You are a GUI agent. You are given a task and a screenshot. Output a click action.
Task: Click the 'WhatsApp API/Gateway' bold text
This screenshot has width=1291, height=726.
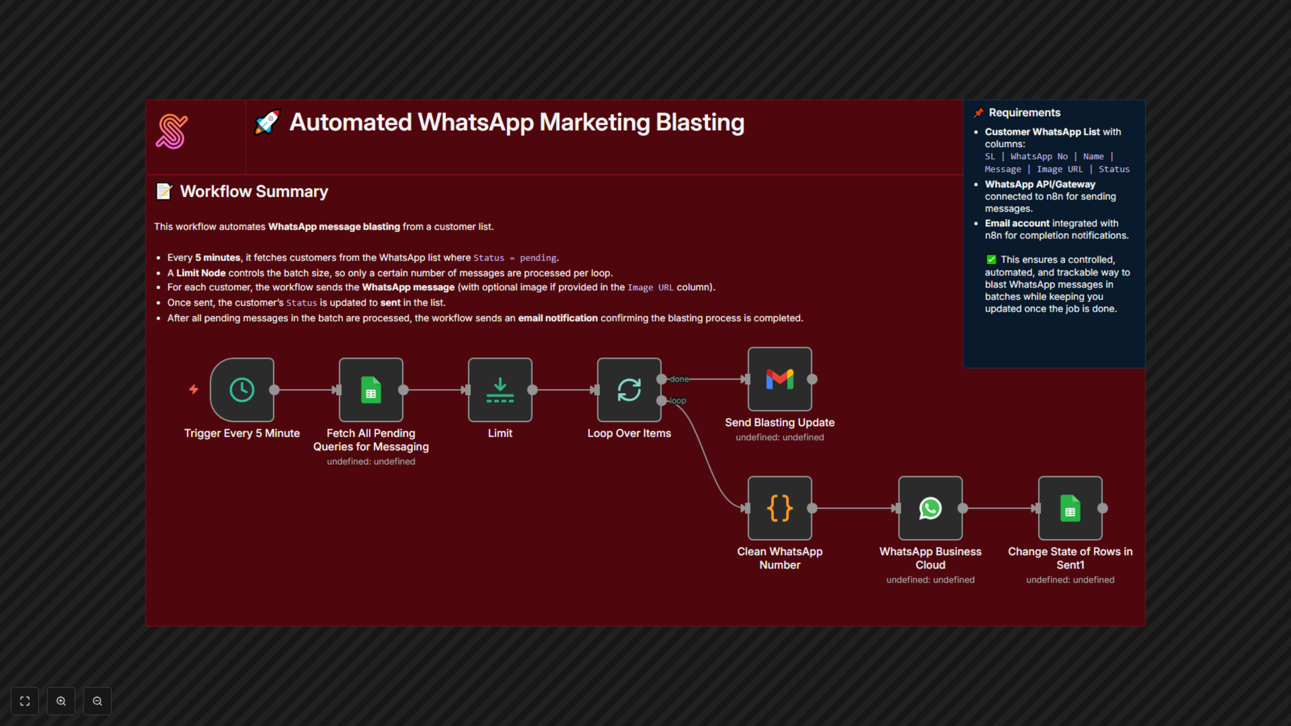tap(1040, 185)
